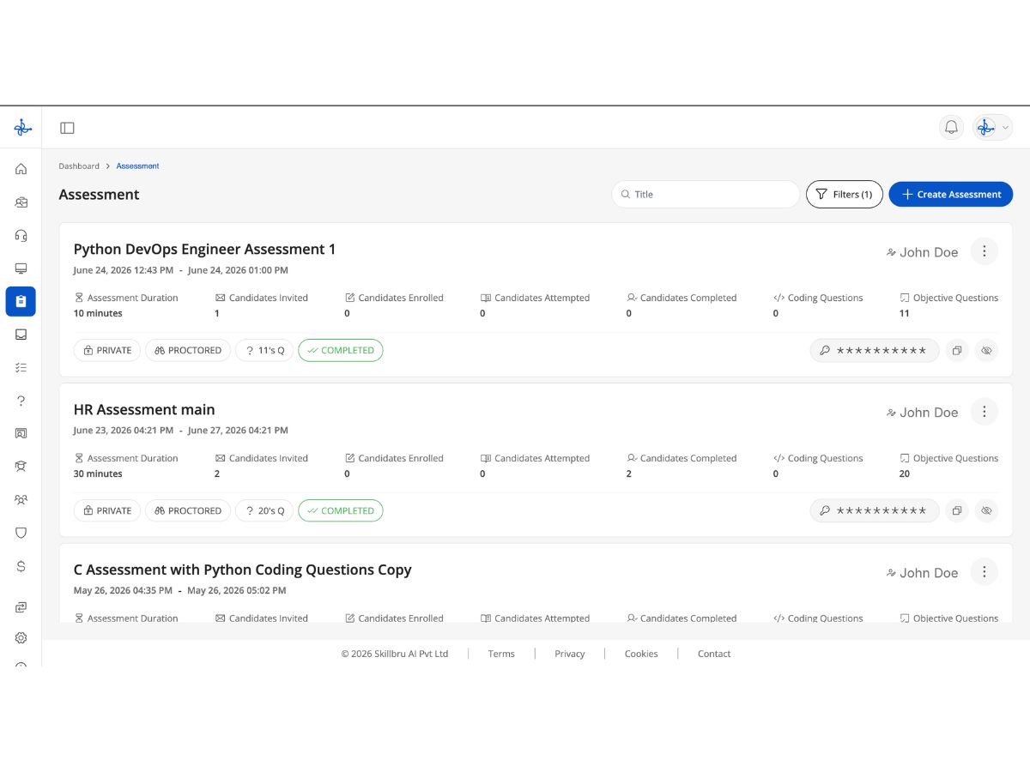Click masked password field on HR Assessment main
1030x772 pixels.
click(875, 510)
